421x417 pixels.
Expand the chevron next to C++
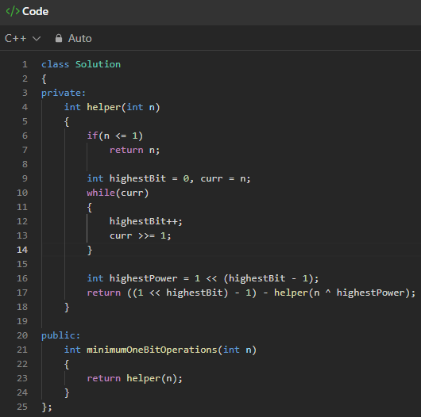tap(37, 39)
